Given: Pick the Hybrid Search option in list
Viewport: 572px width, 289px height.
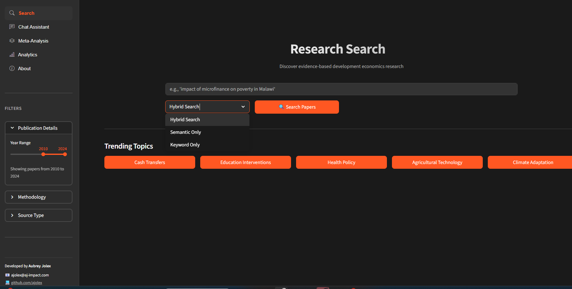Looking at the screenshot, I should click(x=185, y=120).
